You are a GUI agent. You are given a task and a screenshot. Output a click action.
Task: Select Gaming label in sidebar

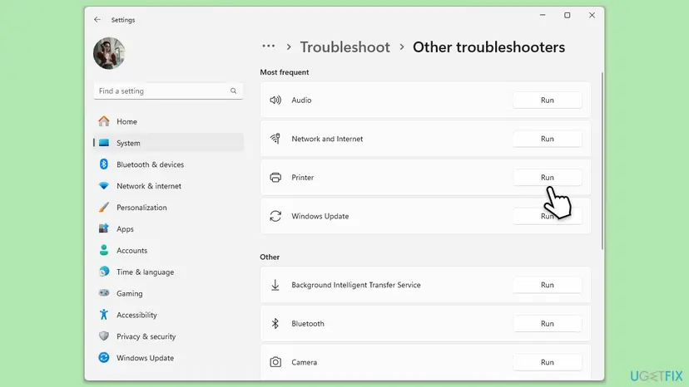[129, 293]
